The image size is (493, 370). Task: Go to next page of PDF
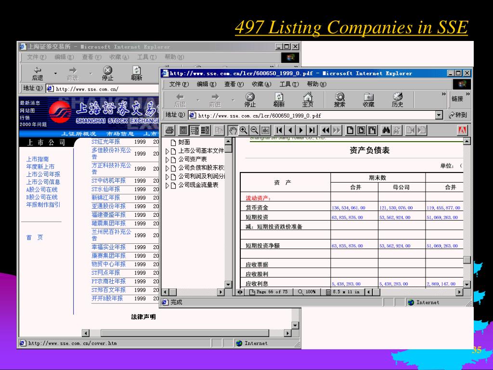(301, 130)
